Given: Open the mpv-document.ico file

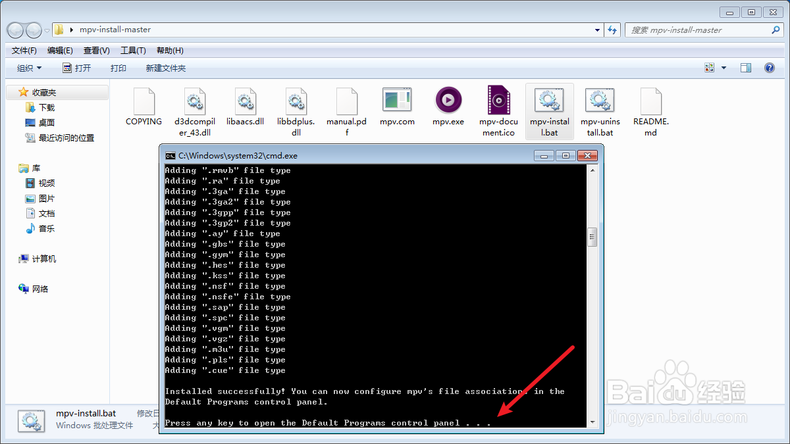Looking at the screenshot, I should click(x=498, y=105).
